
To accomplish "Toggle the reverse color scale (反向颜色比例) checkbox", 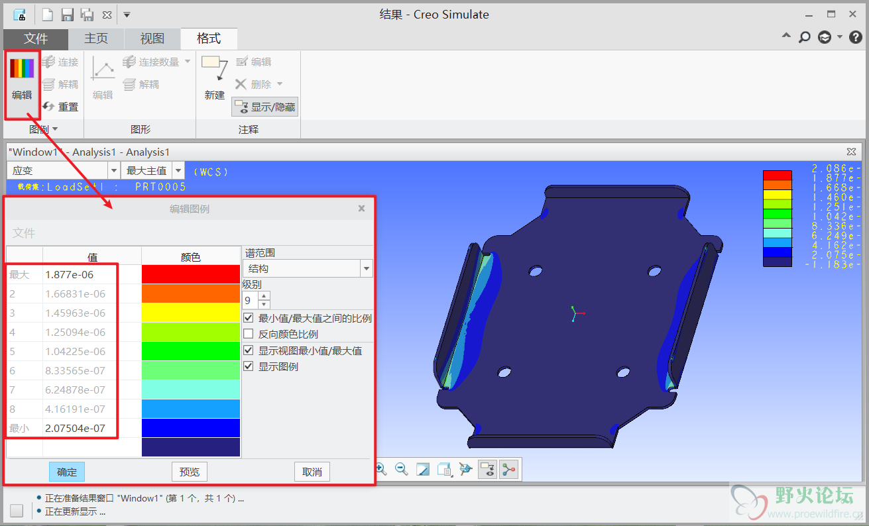I will (249, 334).
